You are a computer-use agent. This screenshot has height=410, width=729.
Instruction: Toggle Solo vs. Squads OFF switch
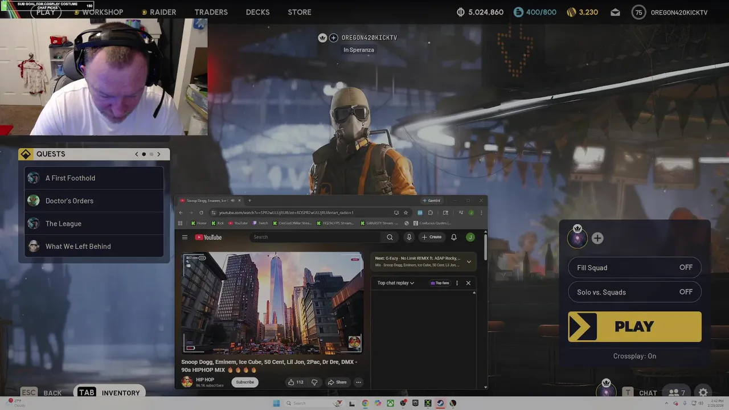(686, 292)
